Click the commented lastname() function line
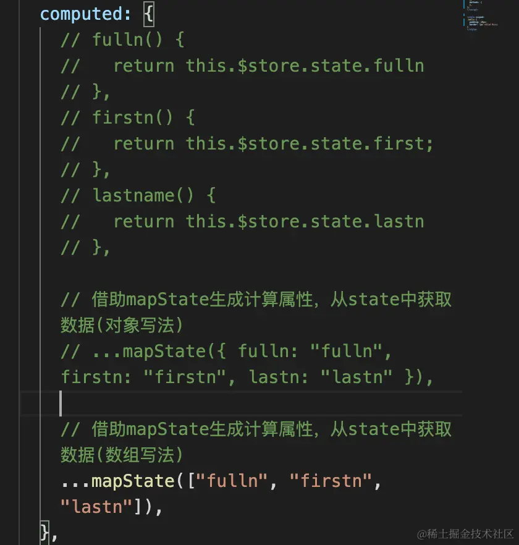The width and height of the screenshot is (519, 545). (139, 195)
